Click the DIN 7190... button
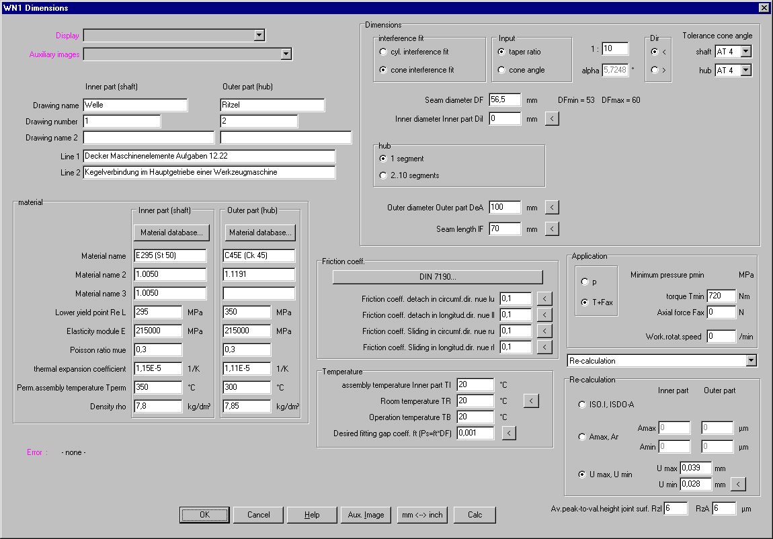The image size is (773, 539). pyautogui.click(x=437, y=277)
